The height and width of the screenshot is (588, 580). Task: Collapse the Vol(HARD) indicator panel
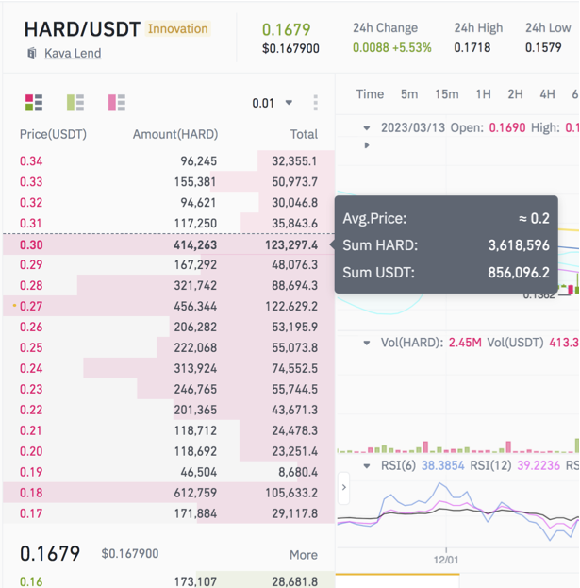[367, 343]
